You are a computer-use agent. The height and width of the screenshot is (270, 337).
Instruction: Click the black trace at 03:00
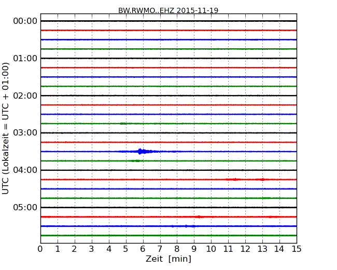tap(168, 133)
